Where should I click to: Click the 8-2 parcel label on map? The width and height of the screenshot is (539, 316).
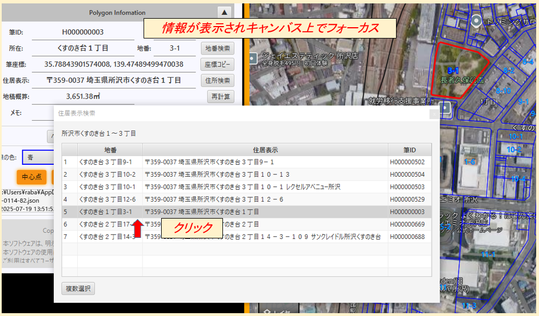pos(508,71)
